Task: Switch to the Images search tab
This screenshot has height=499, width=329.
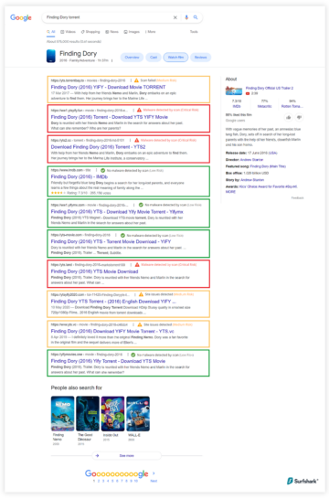Action: (x=132, y=32)
